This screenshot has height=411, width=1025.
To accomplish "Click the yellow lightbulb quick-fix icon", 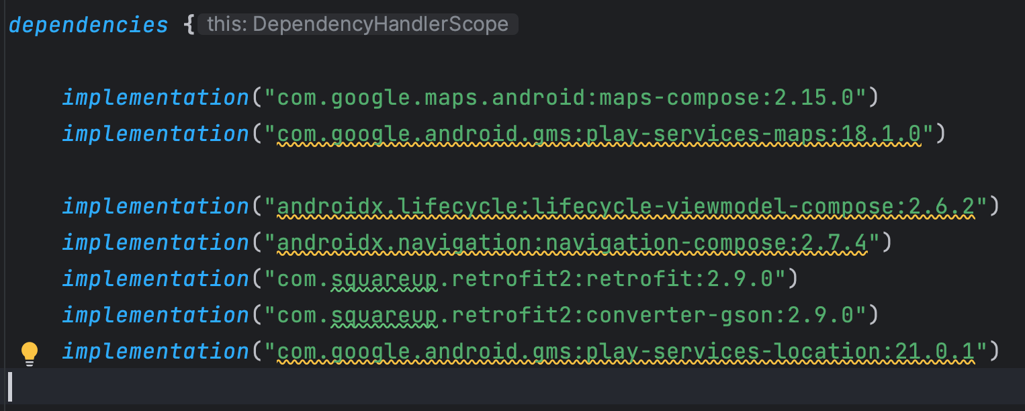I will pyautogui.click(x=30, y=353).
